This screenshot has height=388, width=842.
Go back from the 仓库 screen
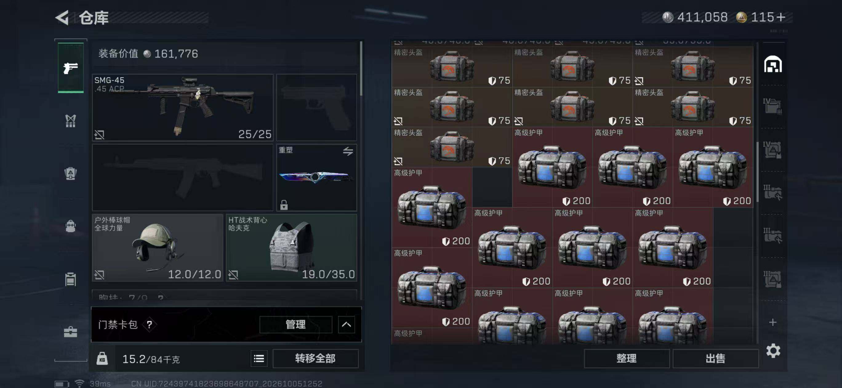point(62,18)
